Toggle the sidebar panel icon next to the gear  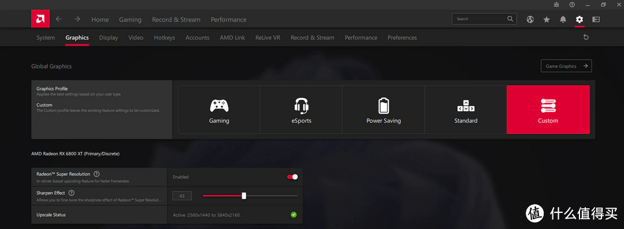click(596, 19)
